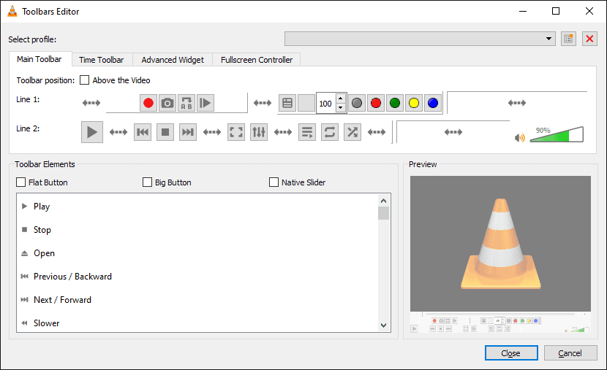Image resolution: width=607 pixels, height=370 pixels.
Task: Enable the Big Button checkbox
Action: click(x=147, y=182)
